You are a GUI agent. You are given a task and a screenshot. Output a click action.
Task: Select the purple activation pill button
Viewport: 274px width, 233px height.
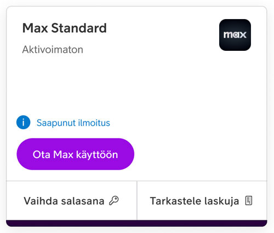click(x=75, y=154)
